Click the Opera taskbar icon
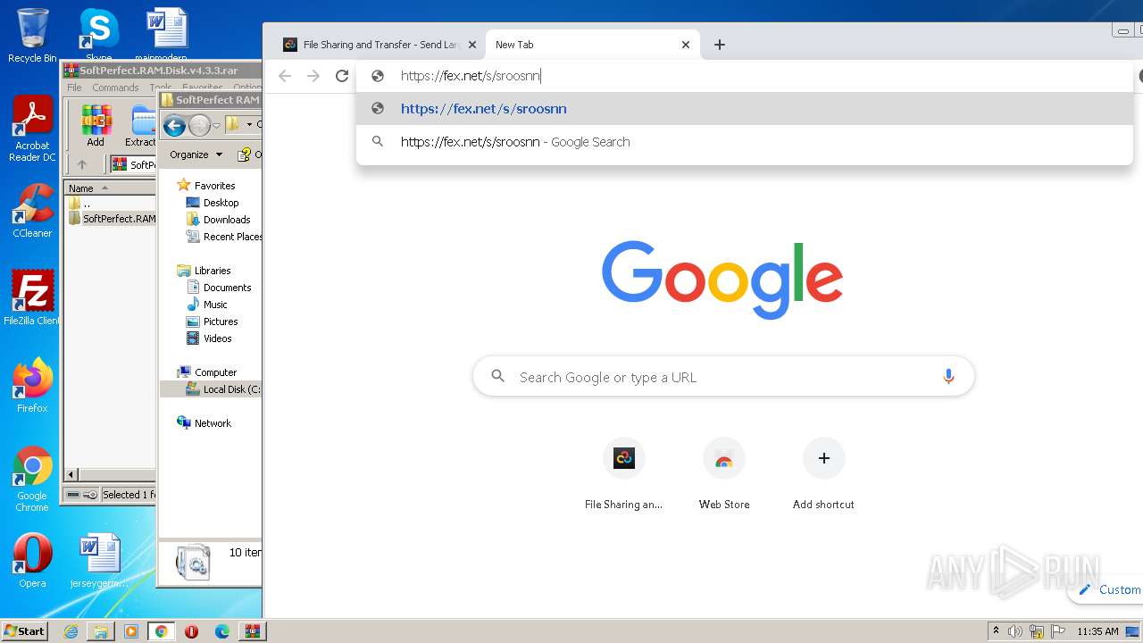Viewport: 1143px width, 643px height. click(x=191, y=631)
